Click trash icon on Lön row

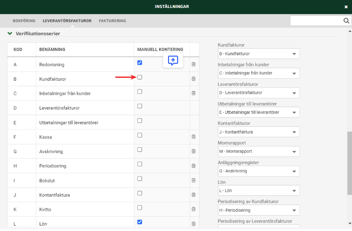coord(193,224)
